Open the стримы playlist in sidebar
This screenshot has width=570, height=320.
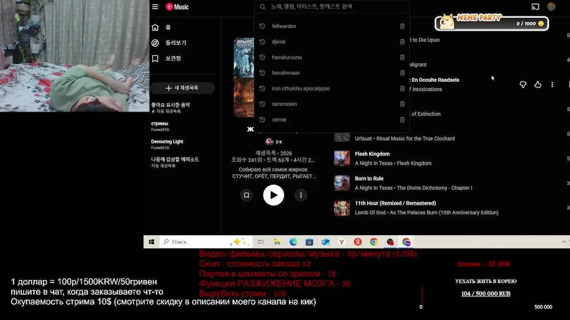[x=160, y=126]
